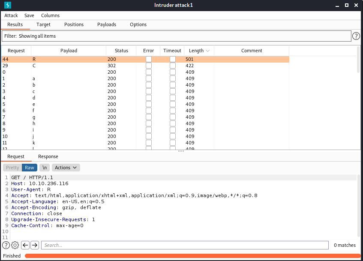
Task: Maximize the Intruder attack window
Action: pos(347,5)
